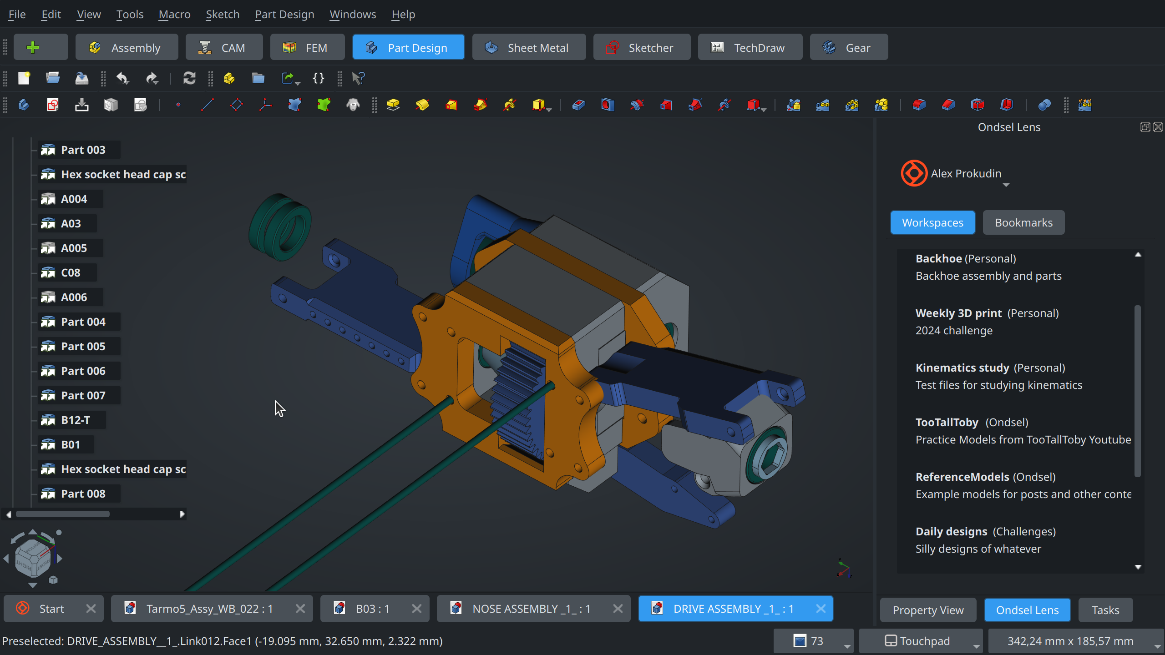Click the Mirrored pattern icon
This screenshot has height=655, width=1165.
pyautogui.click(x=794, y=105)
